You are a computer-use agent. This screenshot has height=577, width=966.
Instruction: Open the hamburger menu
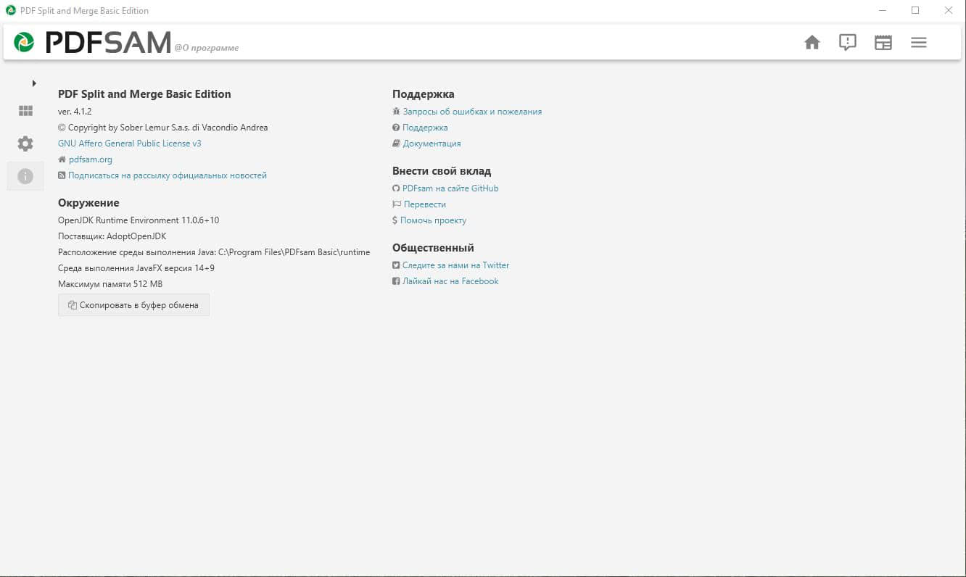pyautogui.click(x=918, y=43)
